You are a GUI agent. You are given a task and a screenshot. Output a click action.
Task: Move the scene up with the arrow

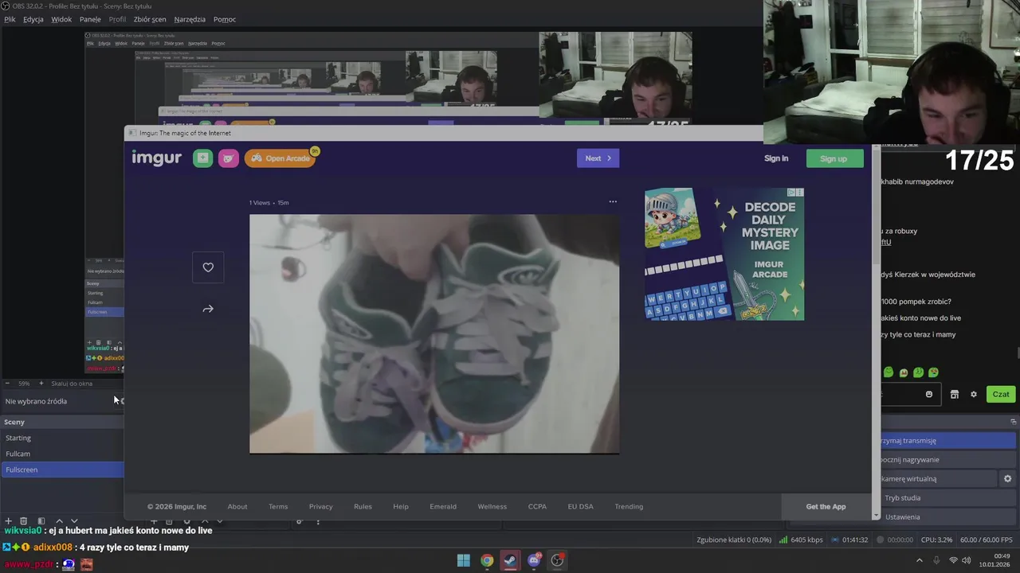pos(59,520)
